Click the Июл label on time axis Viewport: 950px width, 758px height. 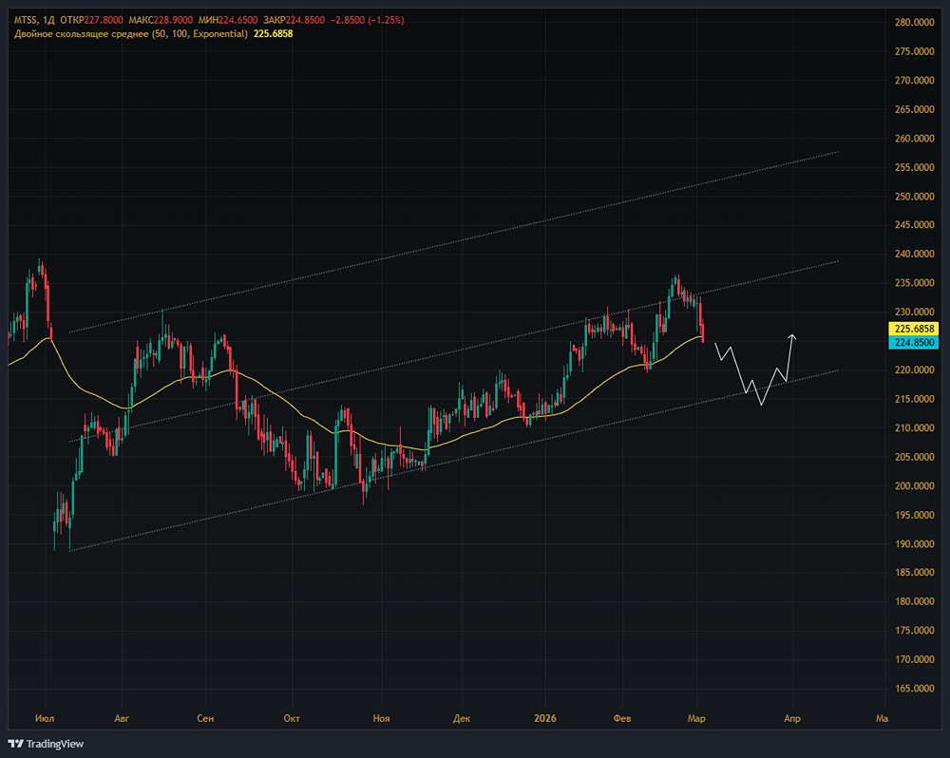45,719
